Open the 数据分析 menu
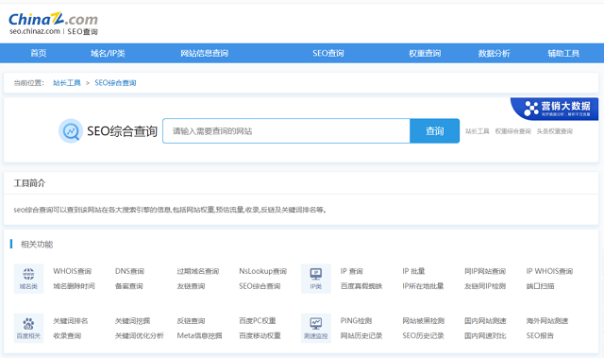The height and width of the screenshot is (358, 604). click(x=495, y=53)
